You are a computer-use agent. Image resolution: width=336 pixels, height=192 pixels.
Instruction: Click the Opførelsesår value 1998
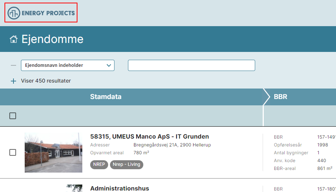(x=323, y=145)
